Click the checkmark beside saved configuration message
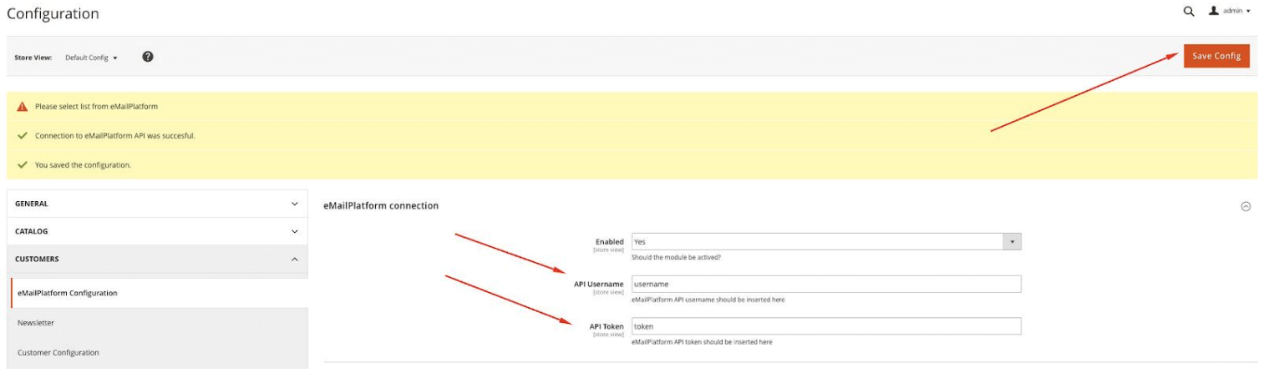Viewport: 1264px width, 373px height. (23, 164)
